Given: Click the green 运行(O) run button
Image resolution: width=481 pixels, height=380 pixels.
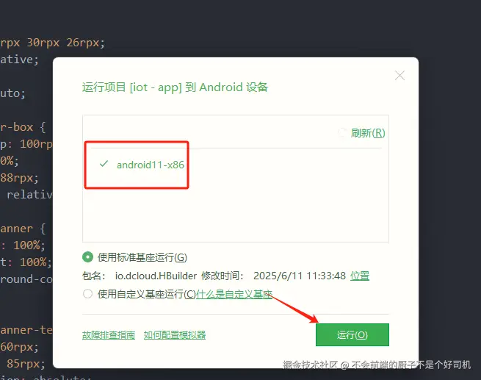Looking at the screenshot, I should click(x=352, y=334).
